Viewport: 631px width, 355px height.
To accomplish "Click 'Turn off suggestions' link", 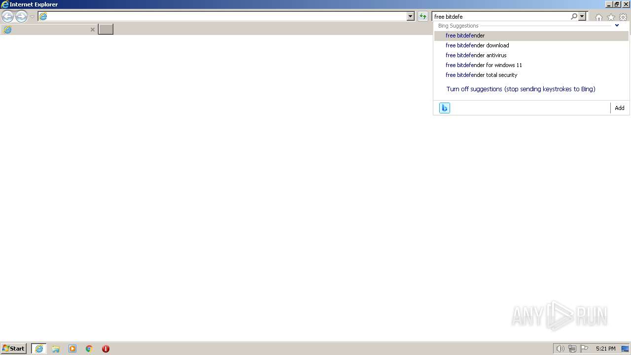I will click(x=521, y=89).
